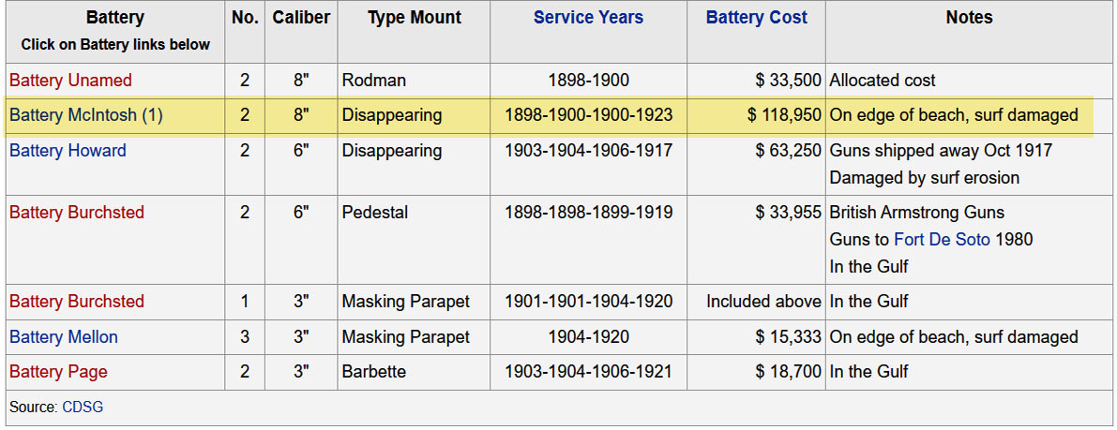The width and height of the screenshot is (1117, 430).
Task: Click the British Armstrong Guns note
Action: tap(916, 213)
